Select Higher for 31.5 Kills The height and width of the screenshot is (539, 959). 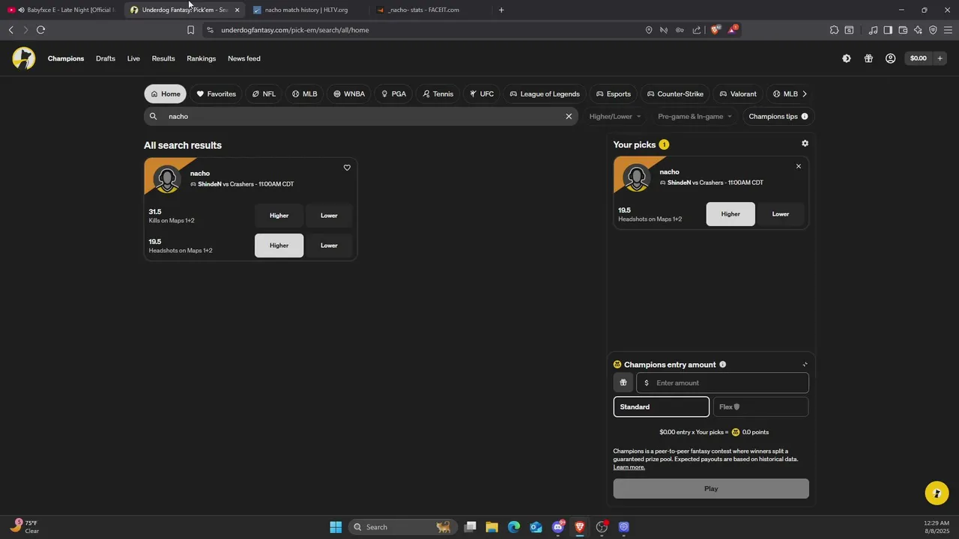pyautogui.click(x=279, y=216)
